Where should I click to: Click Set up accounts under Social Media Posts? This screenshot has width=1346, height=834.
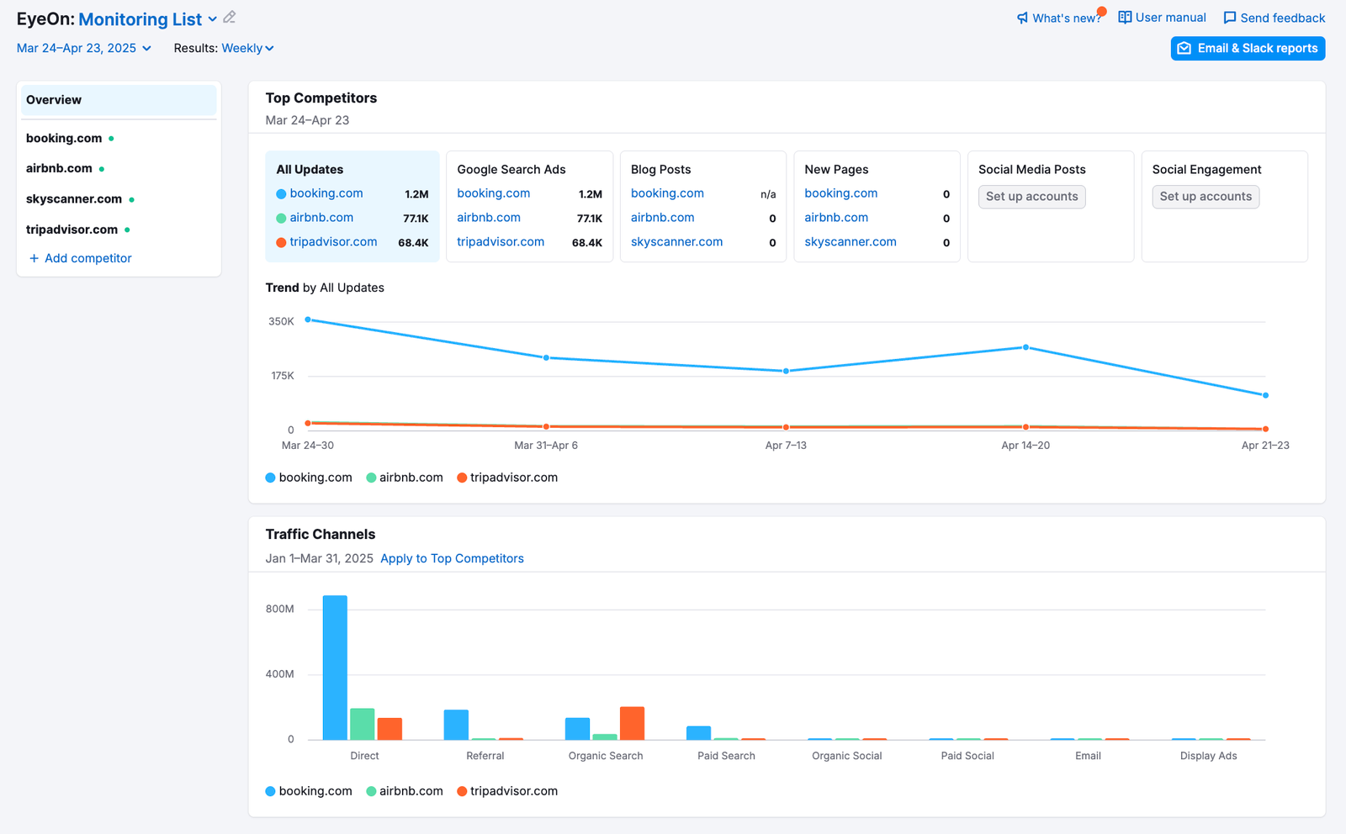click(1031, 197)
